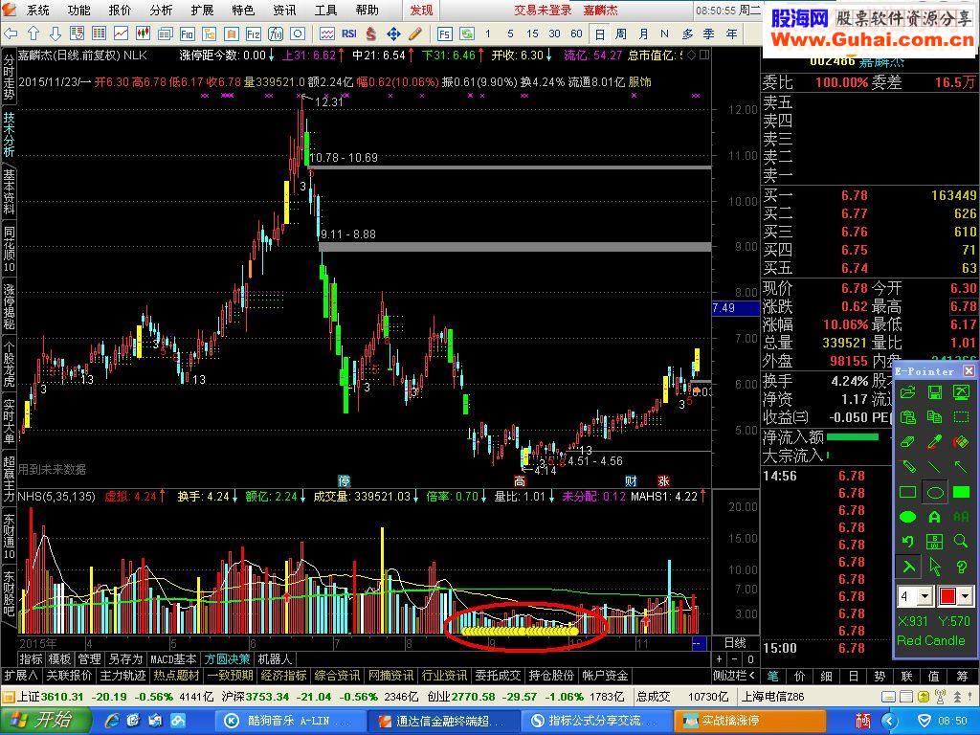Screen dimensions: 980x735
Task: Open the 方圆决策 indicator tab
Action: pyautogui.click(x=226, y=659)
